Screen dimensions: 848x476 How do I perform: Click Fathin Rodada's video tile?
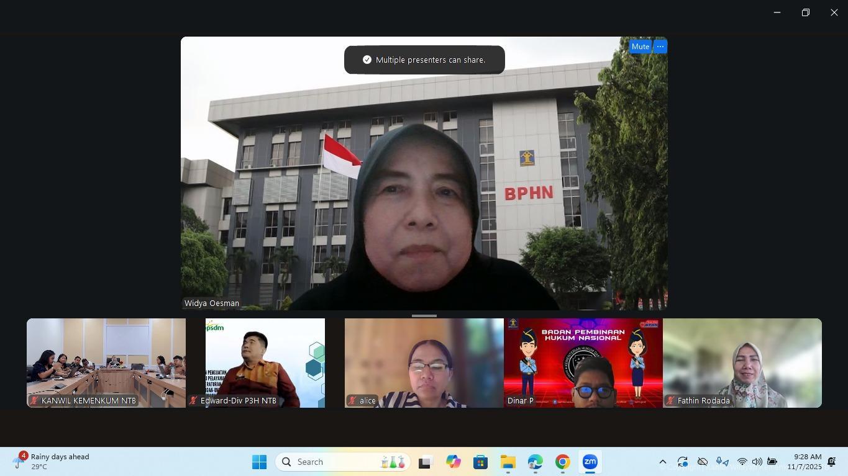click(742, 362)
